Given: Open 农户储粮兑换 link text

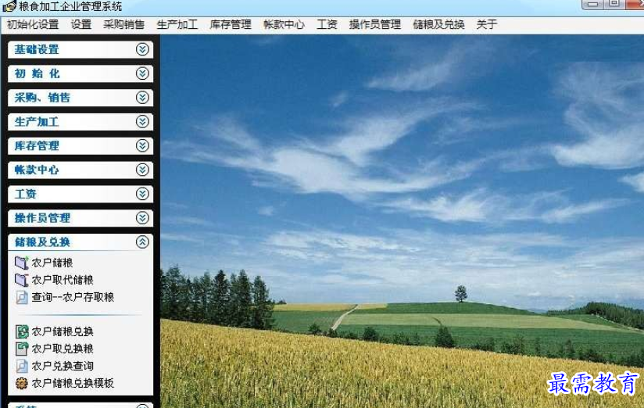Looking at the screenshot, I should click(63, 331).
